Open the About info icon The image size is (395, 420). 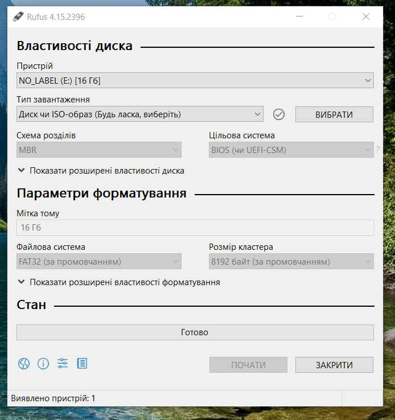click(x=43, y=364)
